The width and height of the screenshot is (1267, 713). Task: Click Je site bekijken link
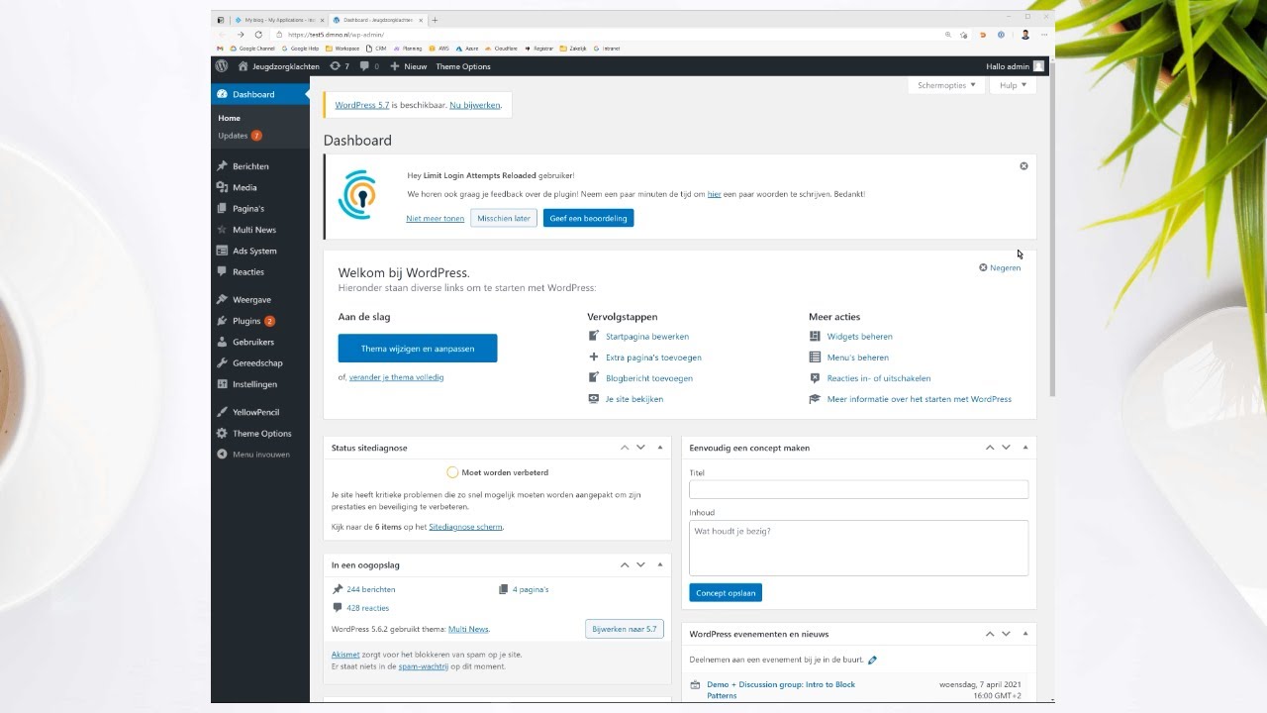[634, 399]
